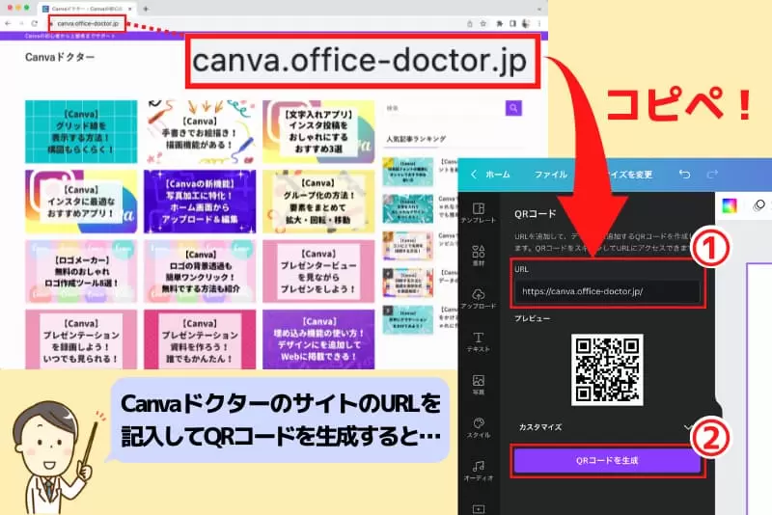Screen dimensions: 772x515
Task: Click the QRコード panel heading
Action: 536,214
